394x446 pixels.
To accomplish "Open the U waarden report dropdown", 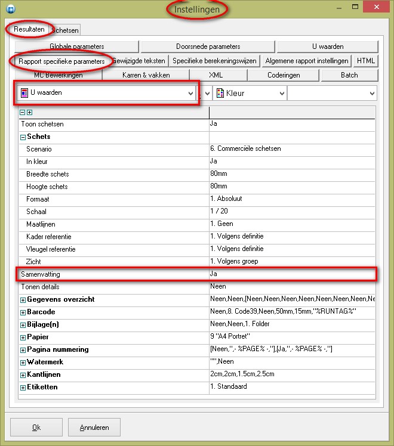I will pyautogui.click(x=190, y=93).
